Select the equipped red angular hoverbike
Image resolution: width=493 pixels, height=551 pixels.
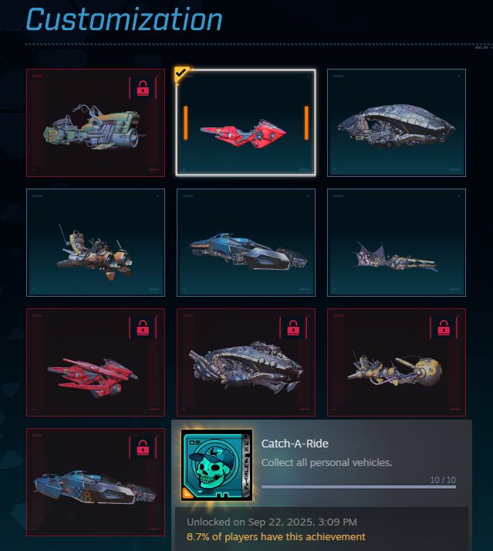click(x=245, y=123)
